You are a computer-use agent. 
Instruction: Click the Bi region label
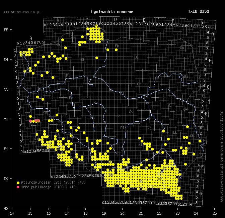pyautogui.click(x=186, y=77)
